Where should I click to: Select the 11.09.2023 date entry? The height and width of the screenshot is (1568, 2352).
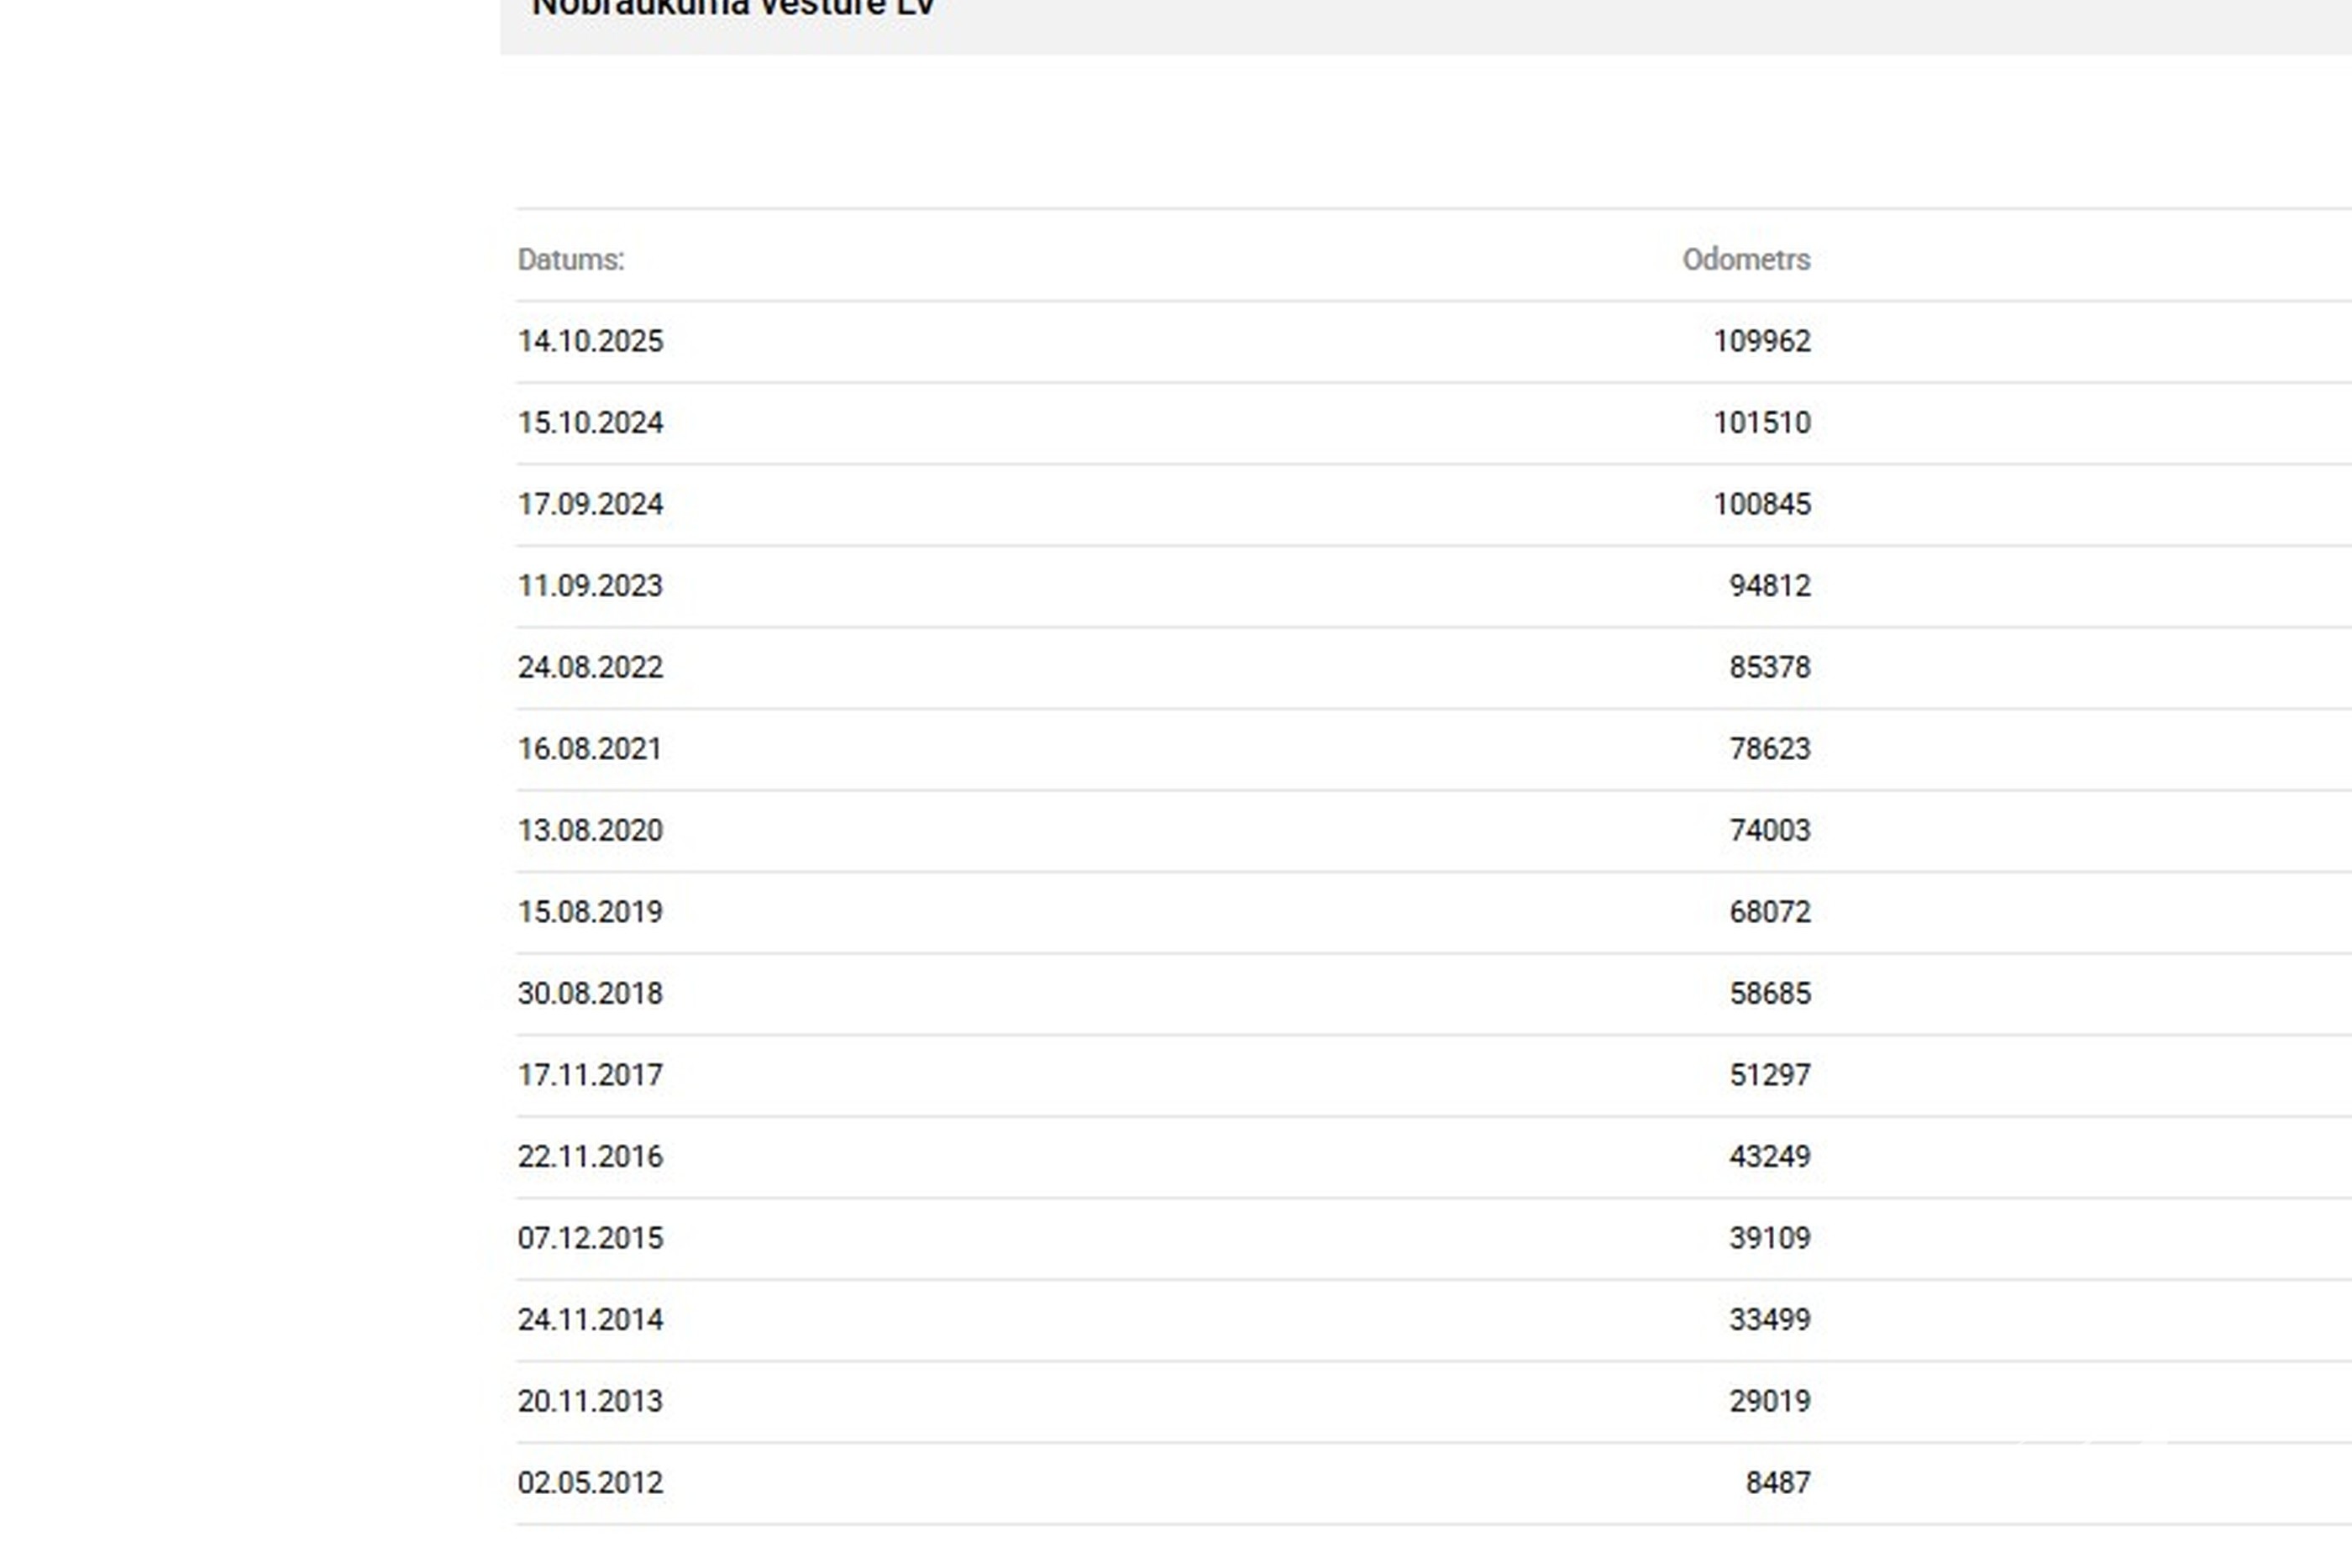590,586
